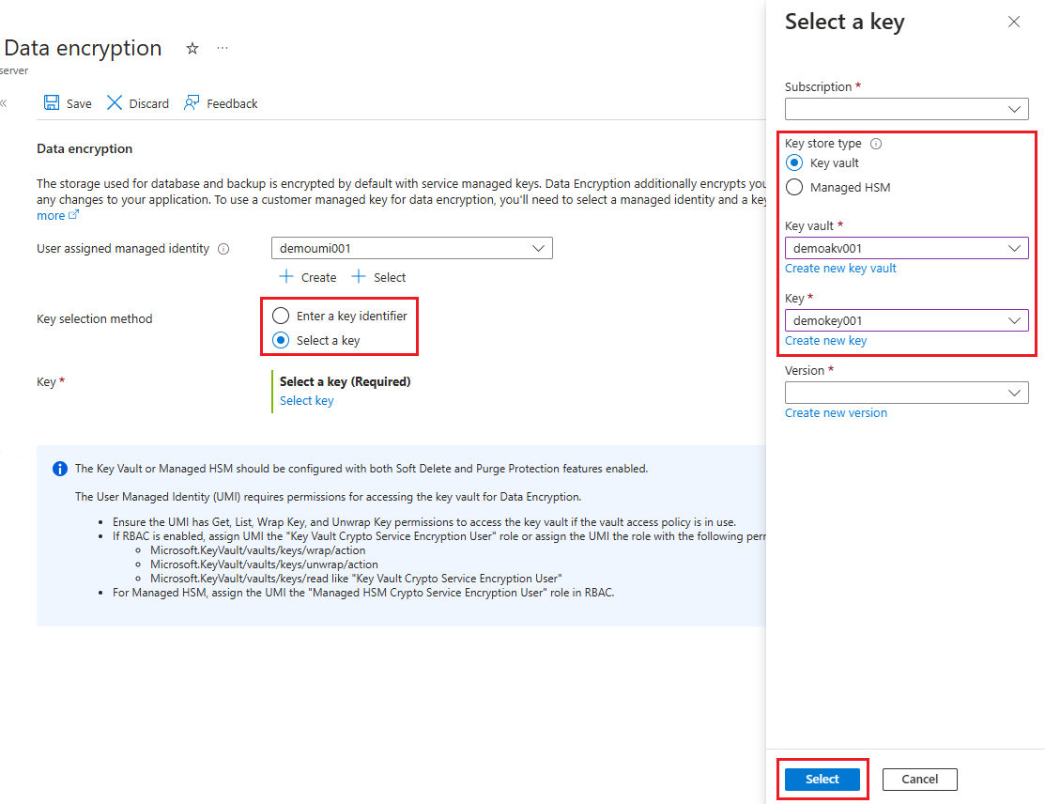
Task: Click the Select key link
Action: coord(306,401)
